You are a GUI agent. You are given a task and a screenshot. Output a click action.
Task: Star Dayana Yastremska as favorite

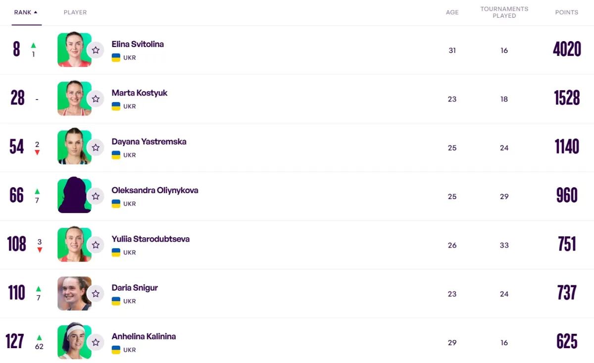tap(96, 148)
